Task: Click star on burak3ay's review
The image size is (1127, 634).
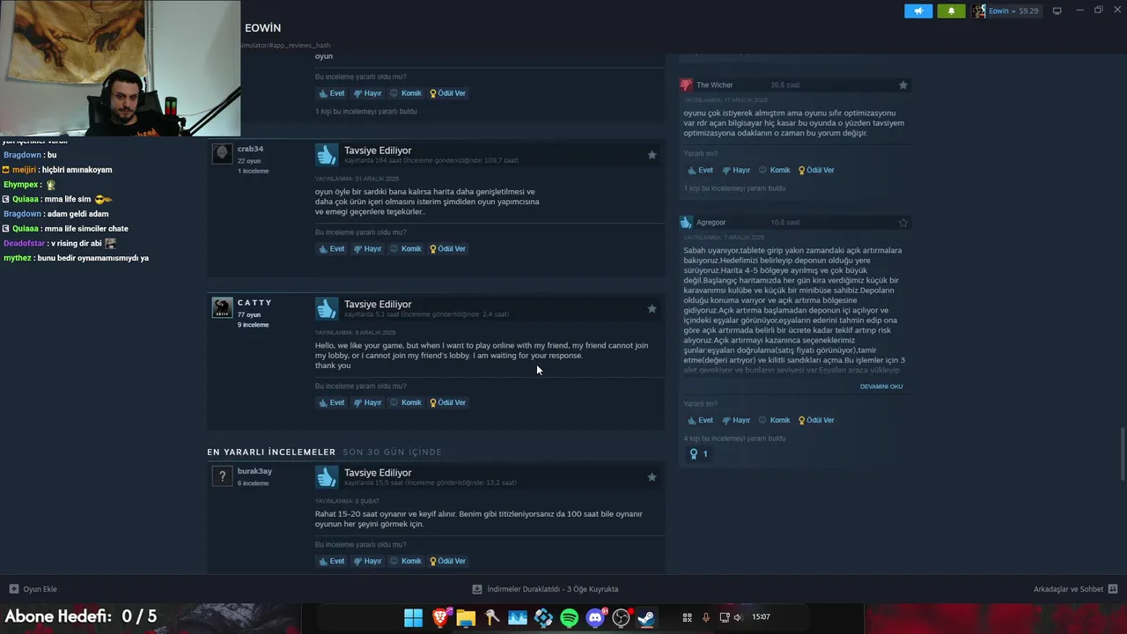Action: [652, 477]
